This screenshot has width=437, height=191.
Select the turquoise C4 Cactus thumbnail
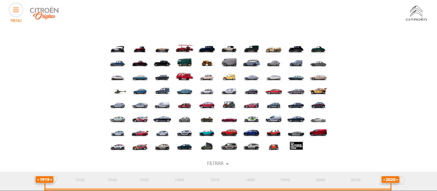(x=207, y=133)
